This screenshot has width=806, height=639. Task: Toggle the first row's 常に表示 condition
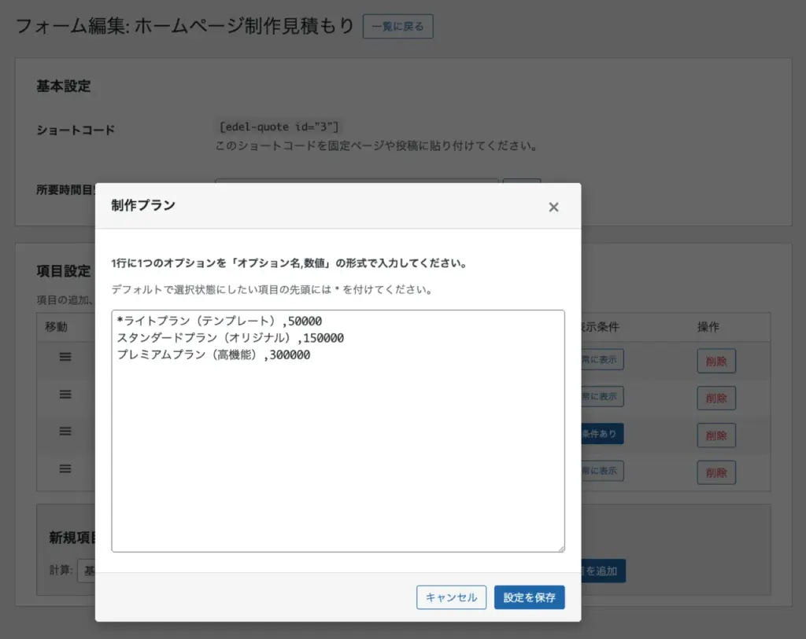point(602,360)
